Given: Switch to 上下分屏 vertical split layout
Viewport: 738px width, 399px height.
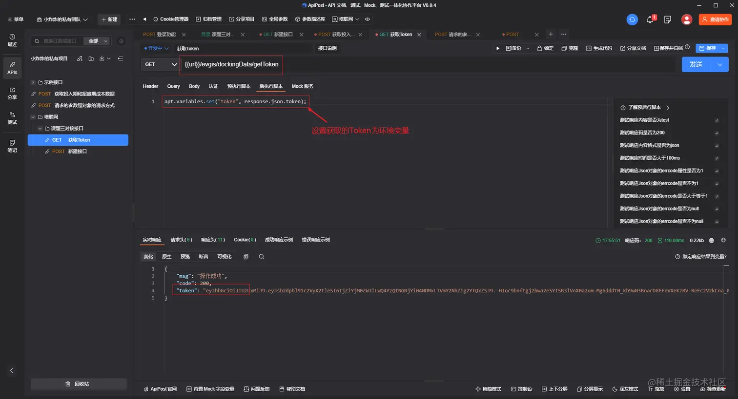Looking at the screenshot, I should pyautogui.click(x=554, y=389).
